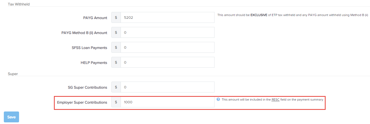This screenshot has height=124, width=370.
Task: Click the Employer Super Contributions label
Action: click(x=82, y=102)
